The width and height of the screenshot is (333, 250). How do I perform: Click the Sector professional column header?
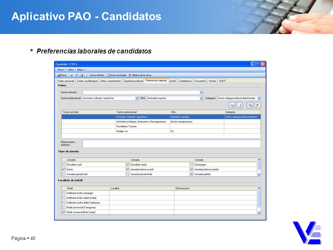[x=143, y=112]
